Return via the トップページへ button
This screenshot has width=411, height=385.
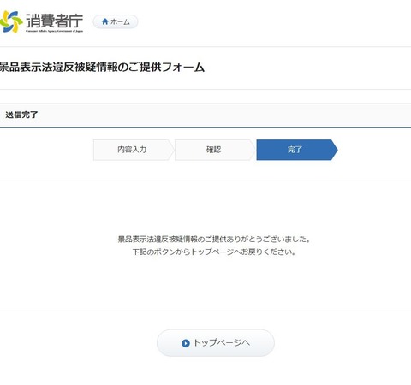click(216, 343)
